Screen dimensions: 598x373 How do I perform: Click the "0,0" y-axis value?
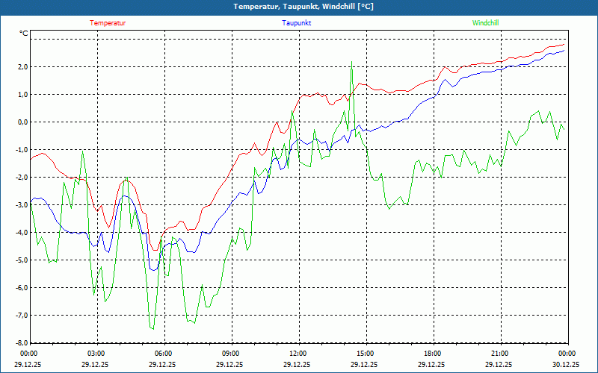click(x=23, y=122)
